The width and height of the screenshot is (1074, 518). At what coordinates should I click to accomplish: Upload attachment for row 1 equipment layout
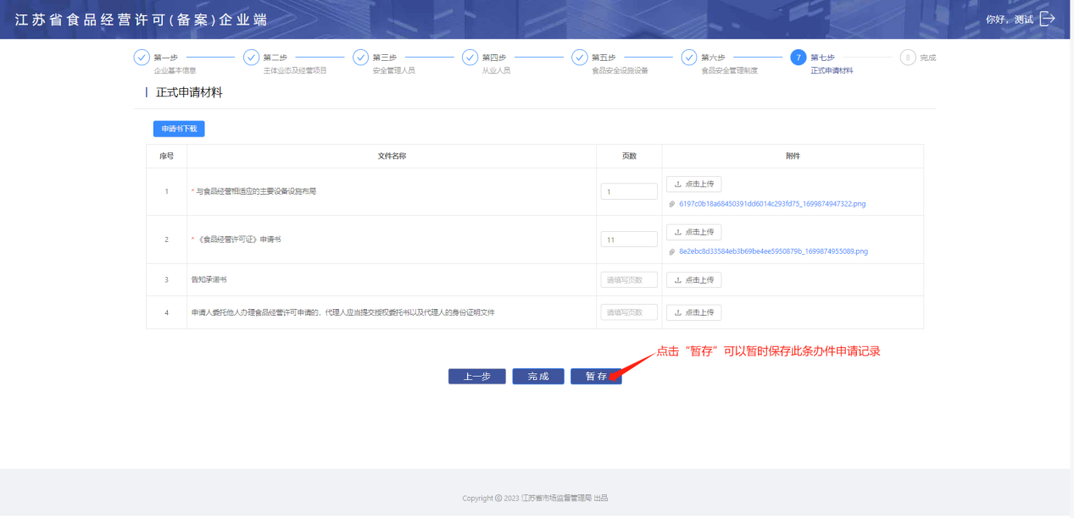click(x=693, y=184)
